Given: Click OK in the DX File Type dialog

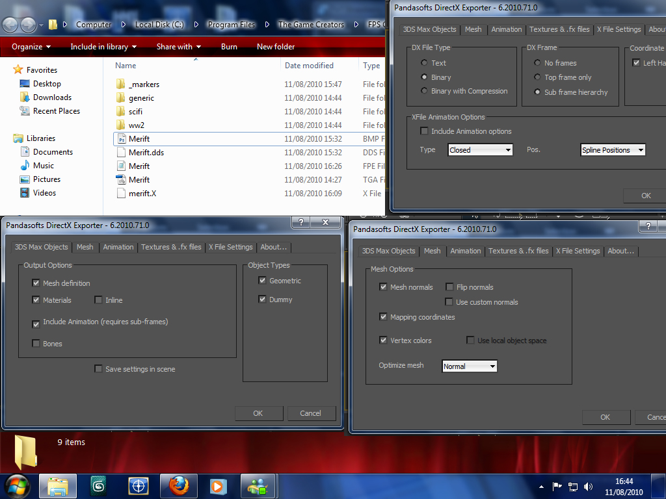Looking at the screenshot, I should tap(646, 196).
